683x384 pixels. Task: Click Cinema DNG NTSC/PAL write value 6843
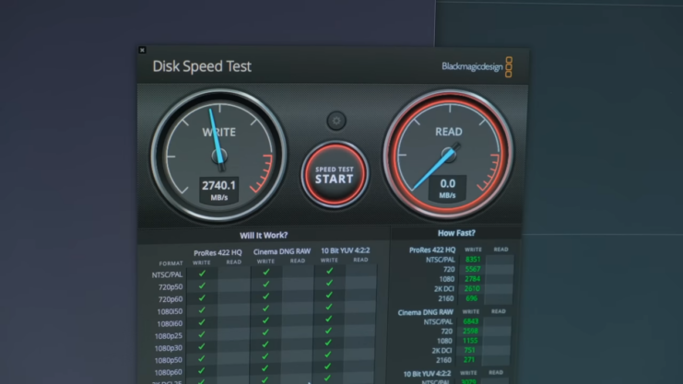(x=470, y=321)
